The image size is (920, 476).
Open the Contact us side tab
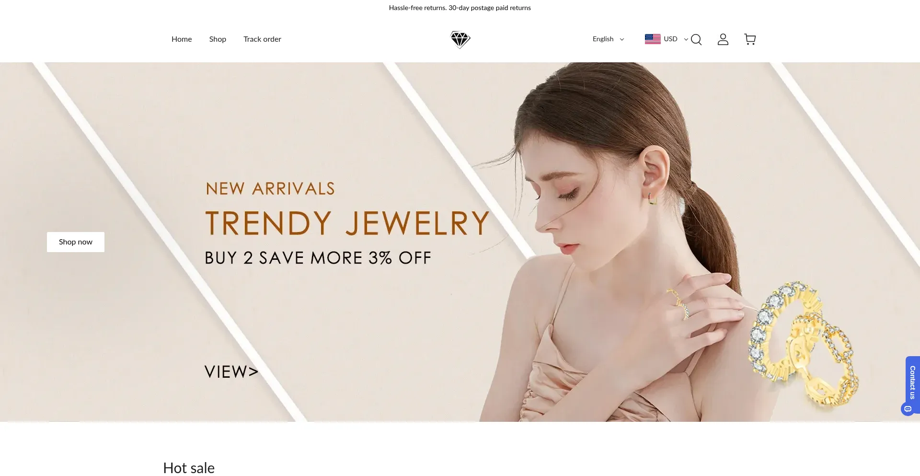(x=912, y=383)
